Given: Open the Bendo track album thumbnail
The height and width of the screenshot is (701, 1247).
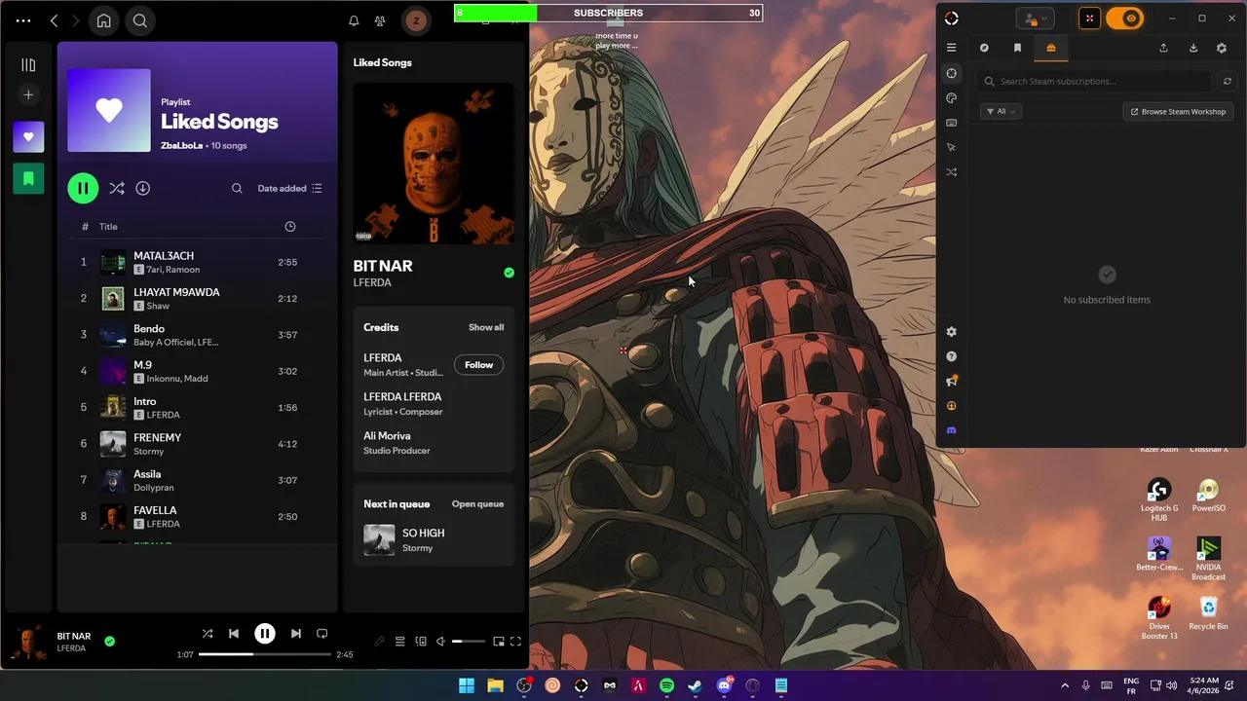Looking at the screenshot, I should coord(113,335).
